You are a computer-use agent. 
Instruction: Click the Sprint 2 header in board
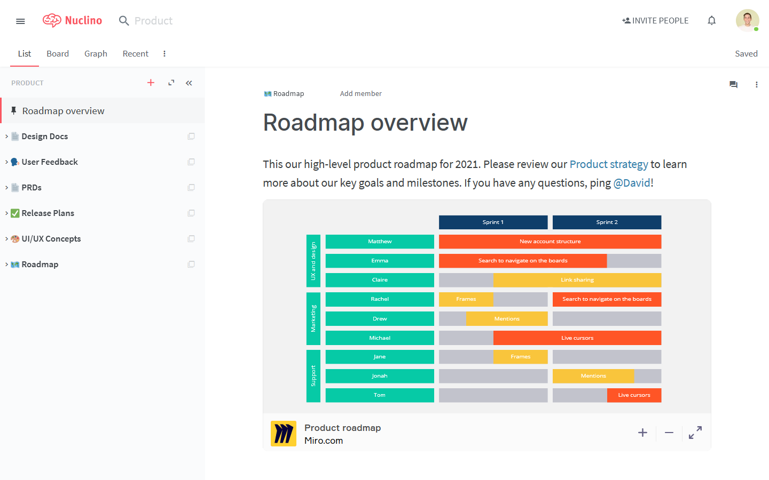point(607,222)
